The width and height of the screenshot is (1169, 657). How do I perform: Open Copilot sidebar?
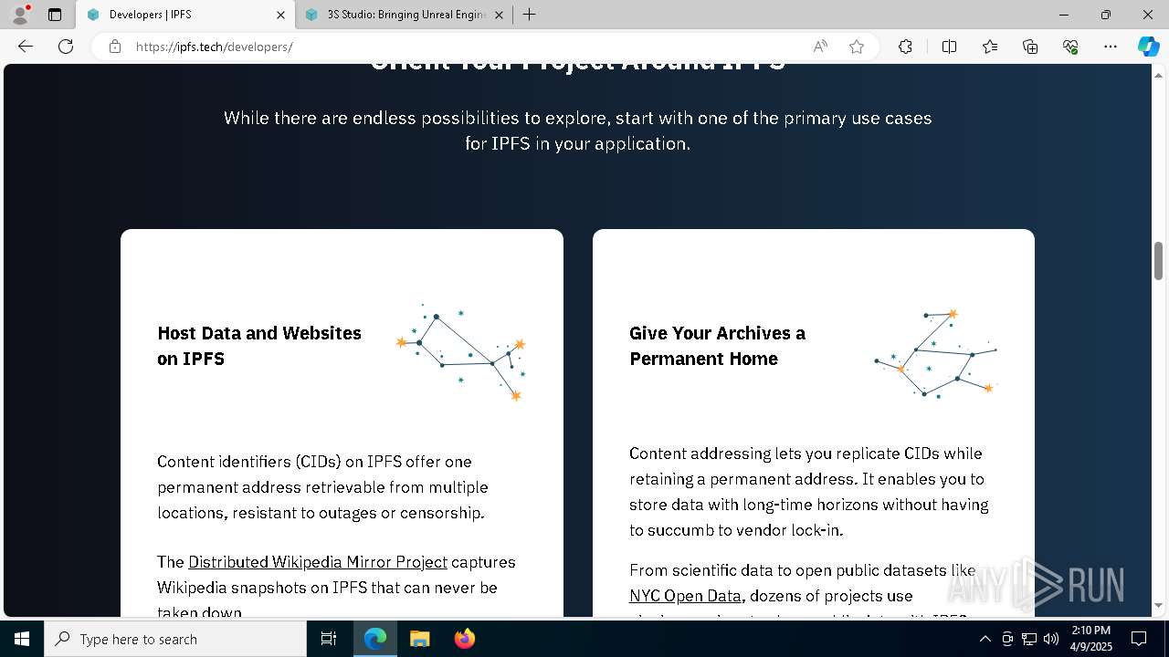click(x=1148, y=47)
